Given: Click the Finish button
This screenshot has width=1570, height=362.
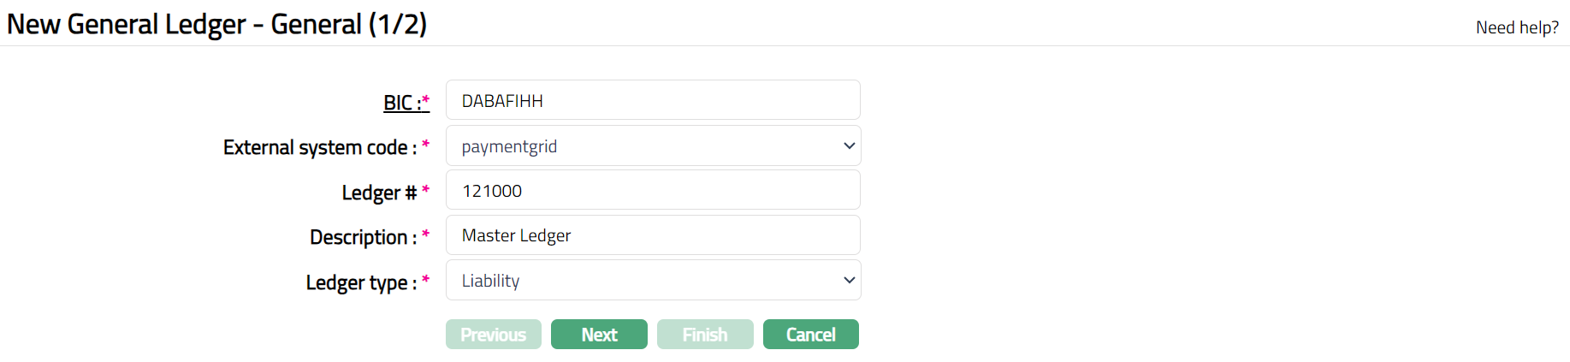Looking at the screenshot, I should [x=705, y=335].
